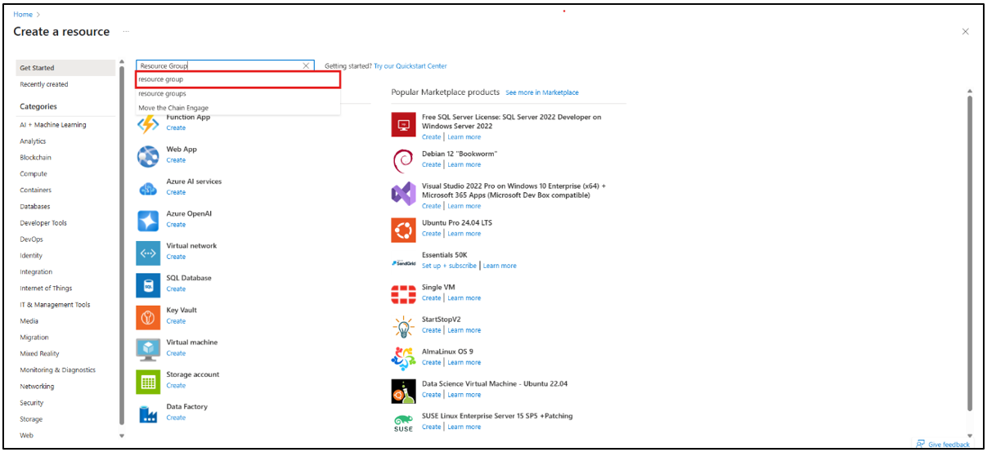
Task: Pick 'Move the Chain Engage' suggestion
Action: 173,108
